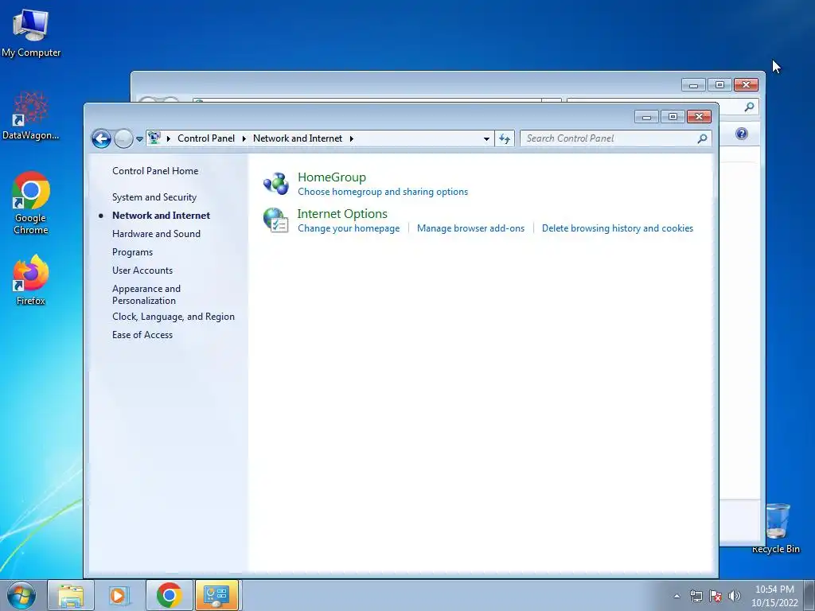Select Network and Internet in the sidebar
815x611 pixels.
161,215
